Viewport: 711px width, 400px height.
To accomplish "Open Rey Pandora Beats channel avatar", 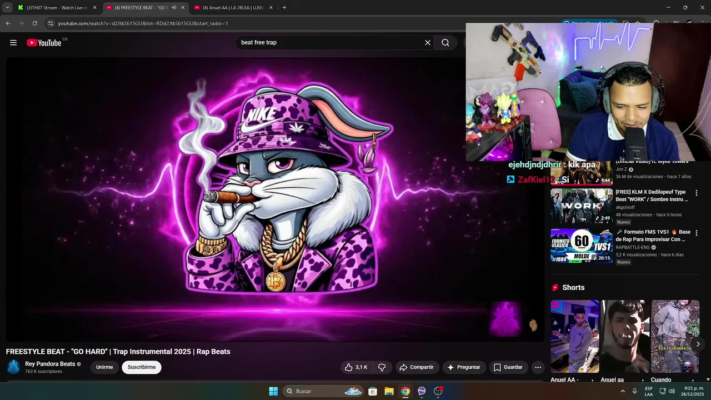I will (x=13, y=367).
